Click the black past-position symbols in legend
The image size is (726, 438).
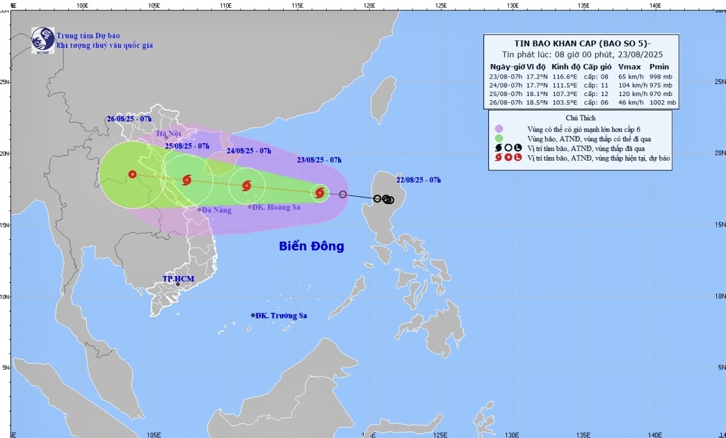(x=507, y=148)
